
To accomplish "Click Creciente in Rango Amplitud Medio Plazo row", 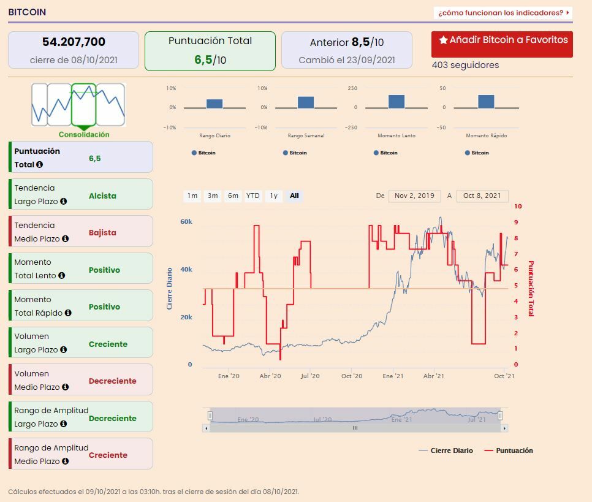I will click(x=108, y=455).
